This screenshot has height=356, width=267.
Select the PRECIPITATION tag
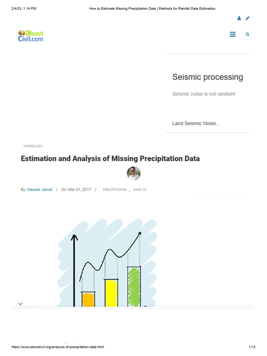[x=115, y=190]
